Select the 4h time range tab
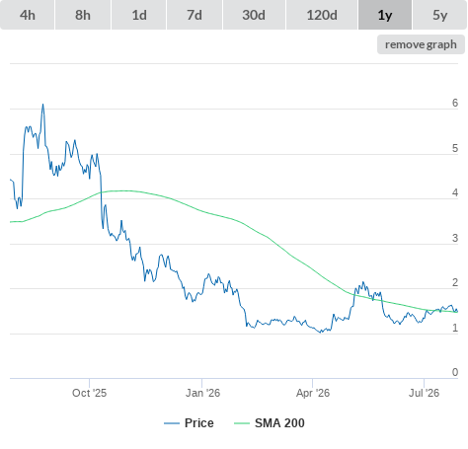The width and height of the screenshot is (468, 449). coord(28,15)
